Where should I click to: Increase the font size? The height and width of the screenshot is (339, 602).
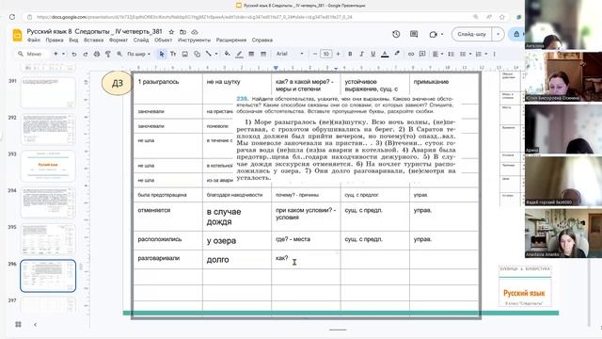338,55
